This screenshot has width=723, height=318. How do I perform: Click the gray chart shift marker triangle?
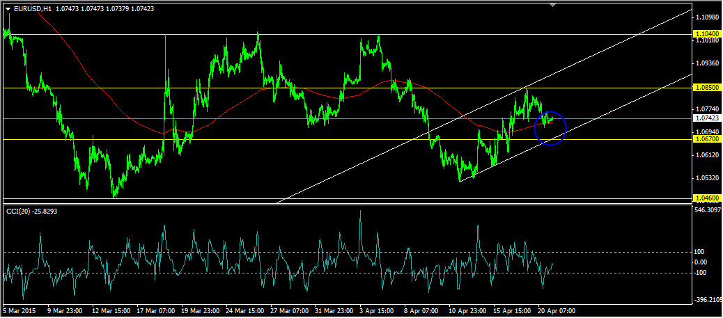(553, 5)
